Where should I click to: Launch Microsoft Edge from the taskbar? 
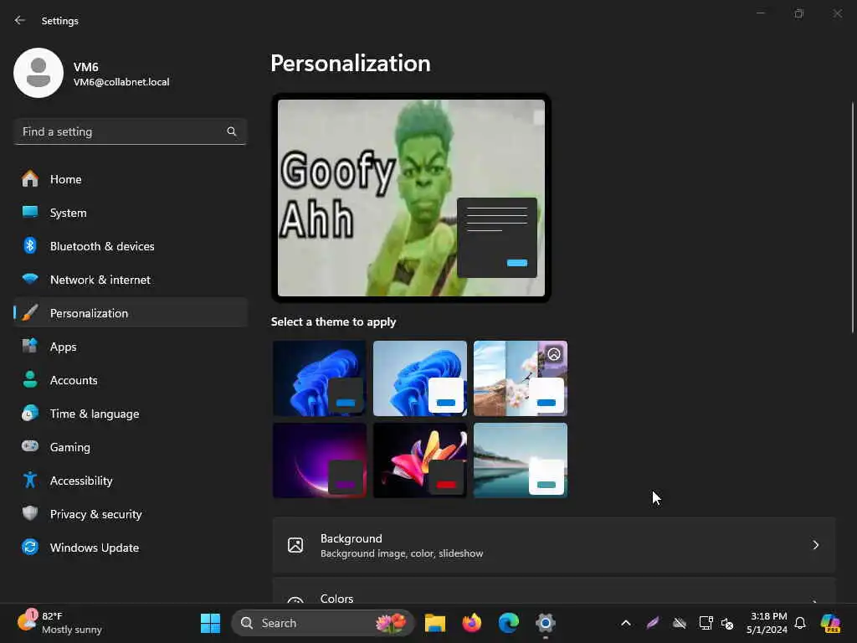coord(508,623)
